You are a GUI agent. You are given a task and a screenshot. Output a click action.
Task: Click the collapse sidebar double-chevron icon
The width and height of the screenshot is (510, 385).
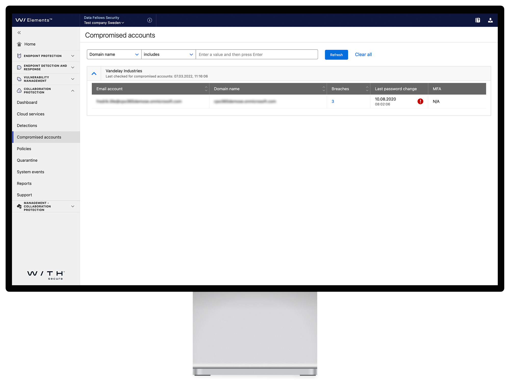point(19,33)
